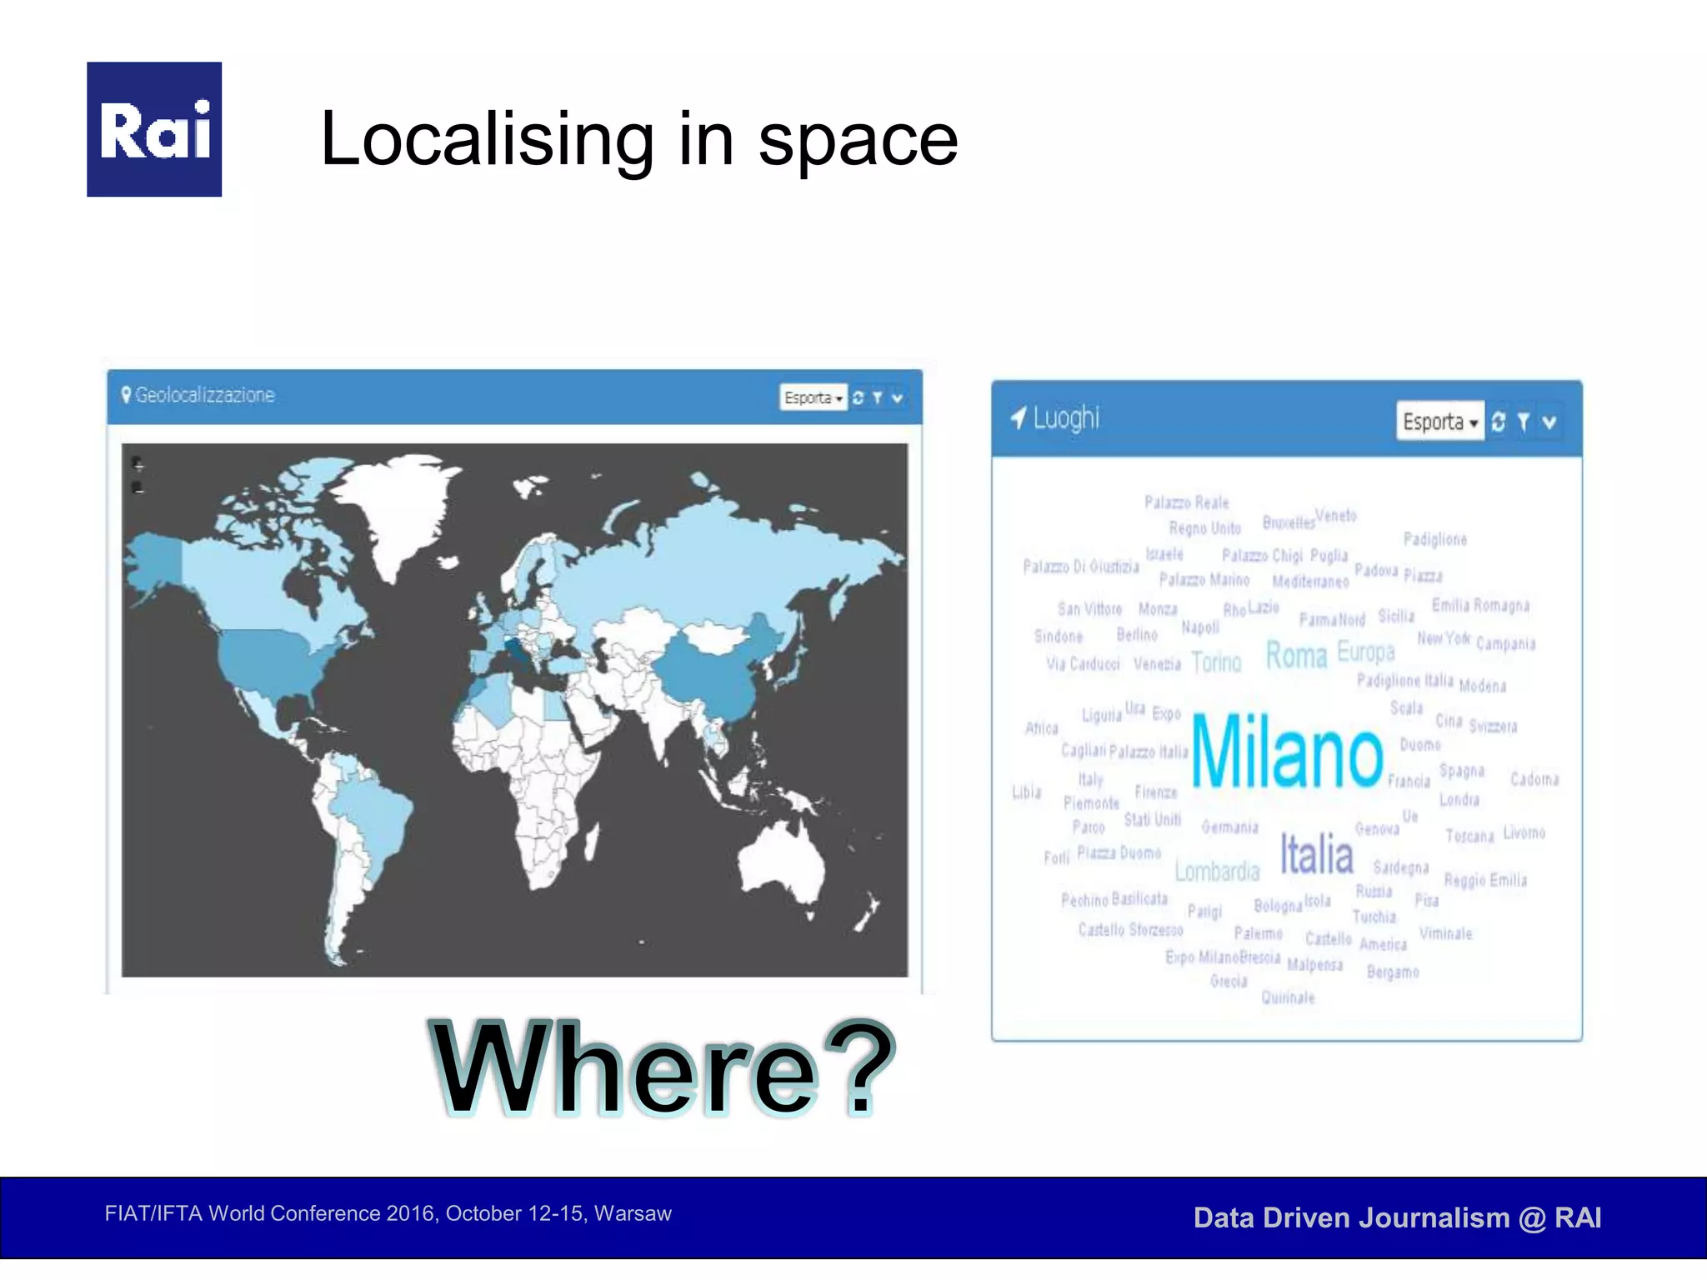This screenshot has width=1707, height=1280.
Task: Click 'Lombardia' in the word cloud
Action: (1218, 872)
